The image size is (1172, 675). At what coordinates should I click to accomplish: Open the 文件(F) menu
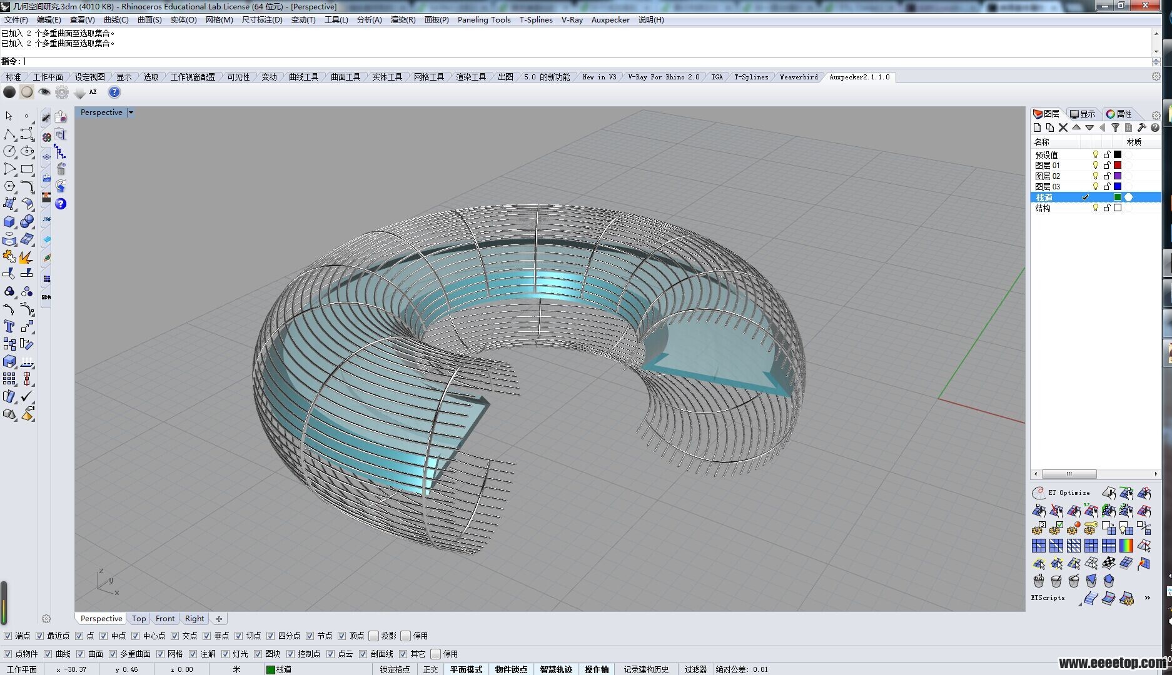(16, 20)
